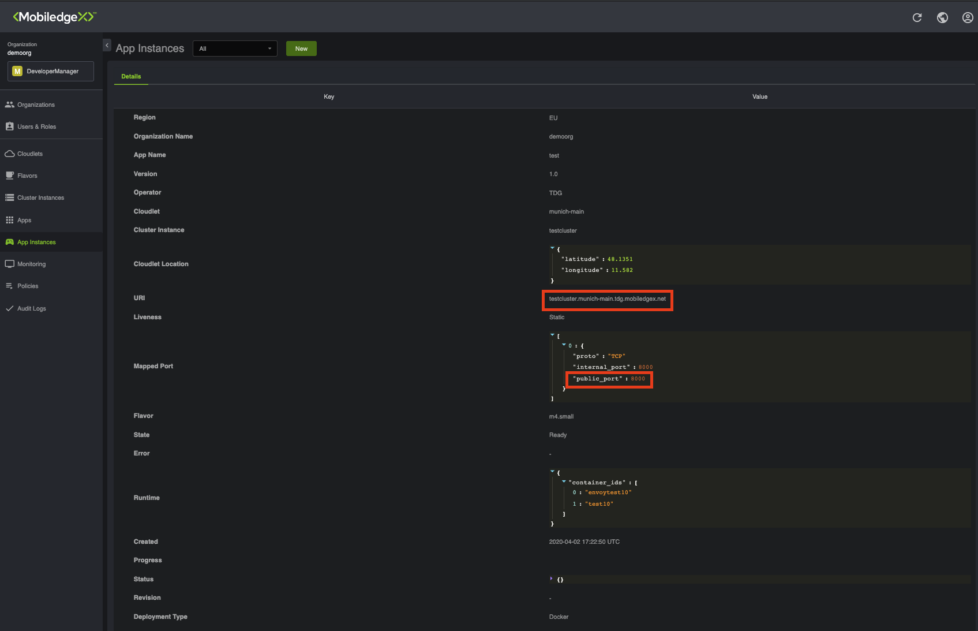This screenshot has height=631, width=978.
Task: Click the Cloudlet value munich-main
Action: click(x=566, y=212)
